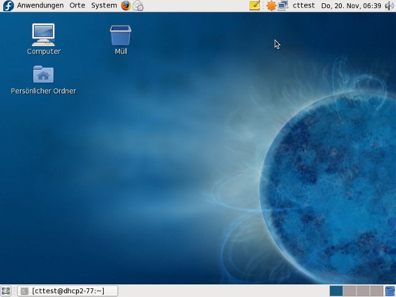This screenshot has height=297, width=396.
Task: Open the Orte menu
Action: (77, 6)
